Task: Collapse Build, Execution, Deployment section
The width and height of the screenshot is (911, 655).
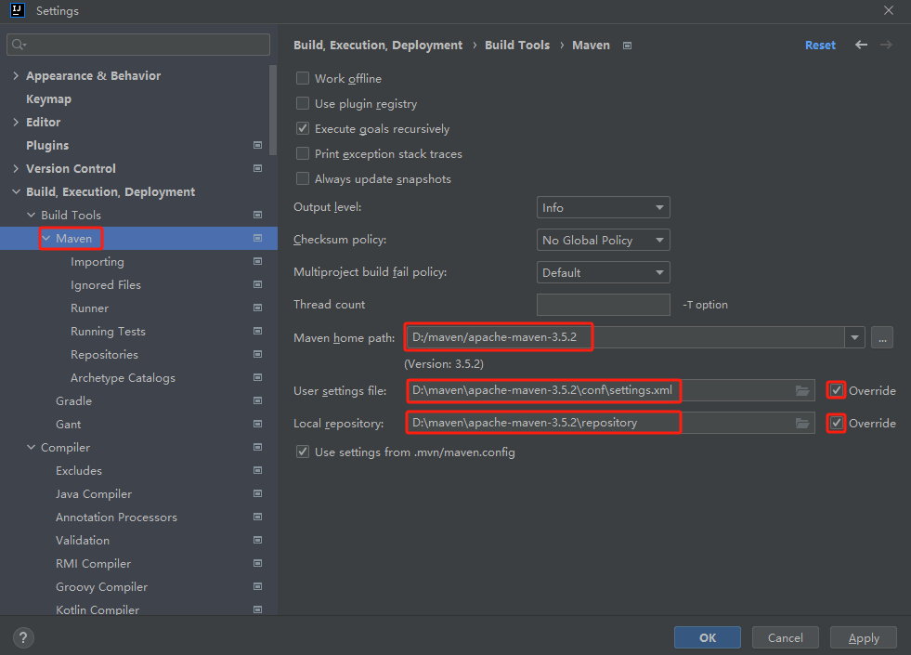Action: pos(16,191)
